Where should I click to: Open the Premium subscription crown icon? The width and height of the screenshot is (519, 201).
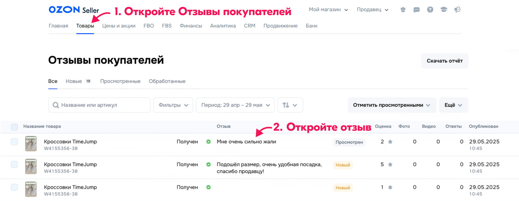403,9
